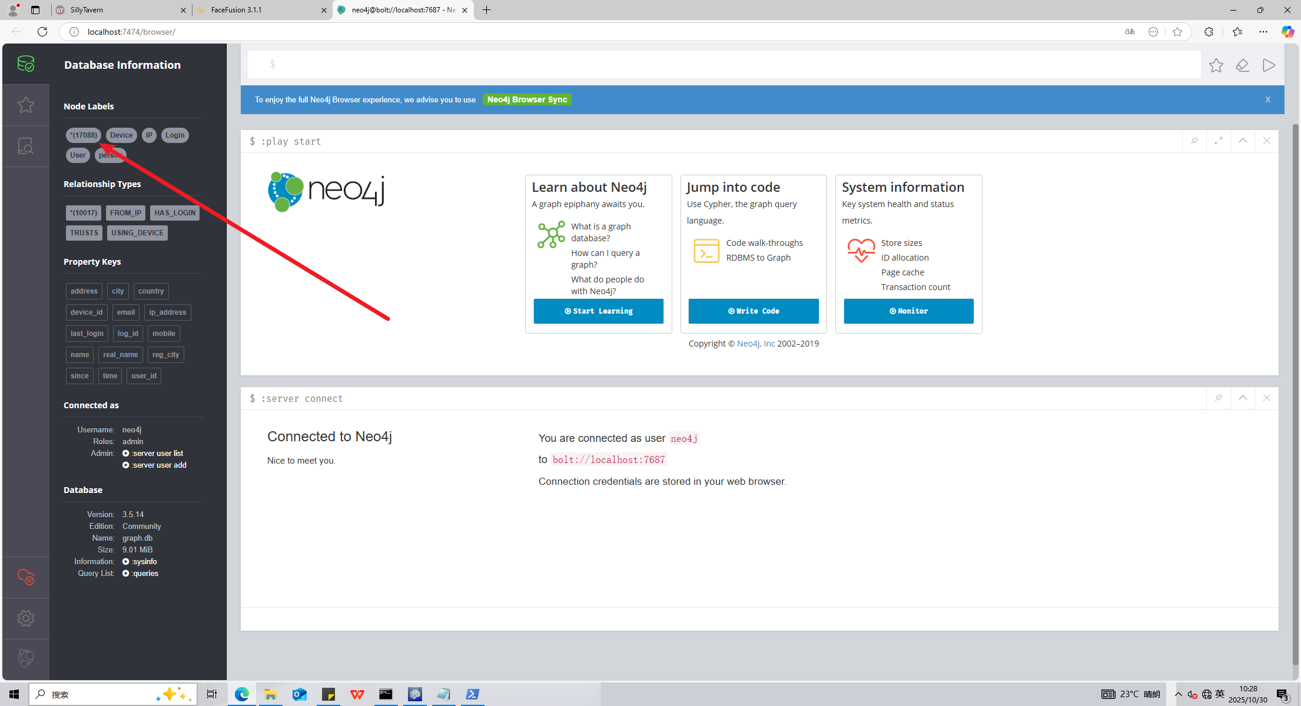
Task: Clear the editor with the eraser icon
Action: click(x=1242, y=65)
